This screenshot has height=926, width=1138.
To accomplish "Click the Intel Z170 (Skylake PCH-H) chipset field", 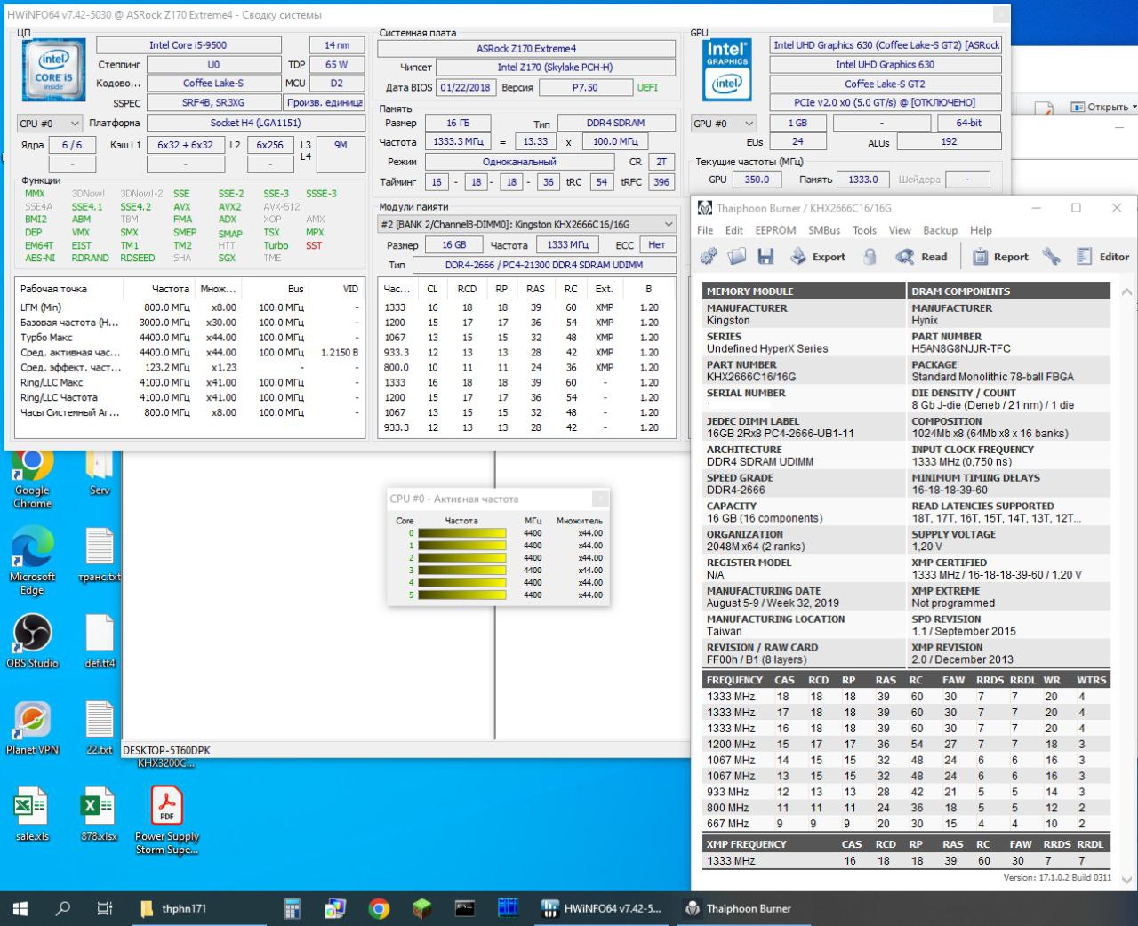I will [x=555, y=67].
